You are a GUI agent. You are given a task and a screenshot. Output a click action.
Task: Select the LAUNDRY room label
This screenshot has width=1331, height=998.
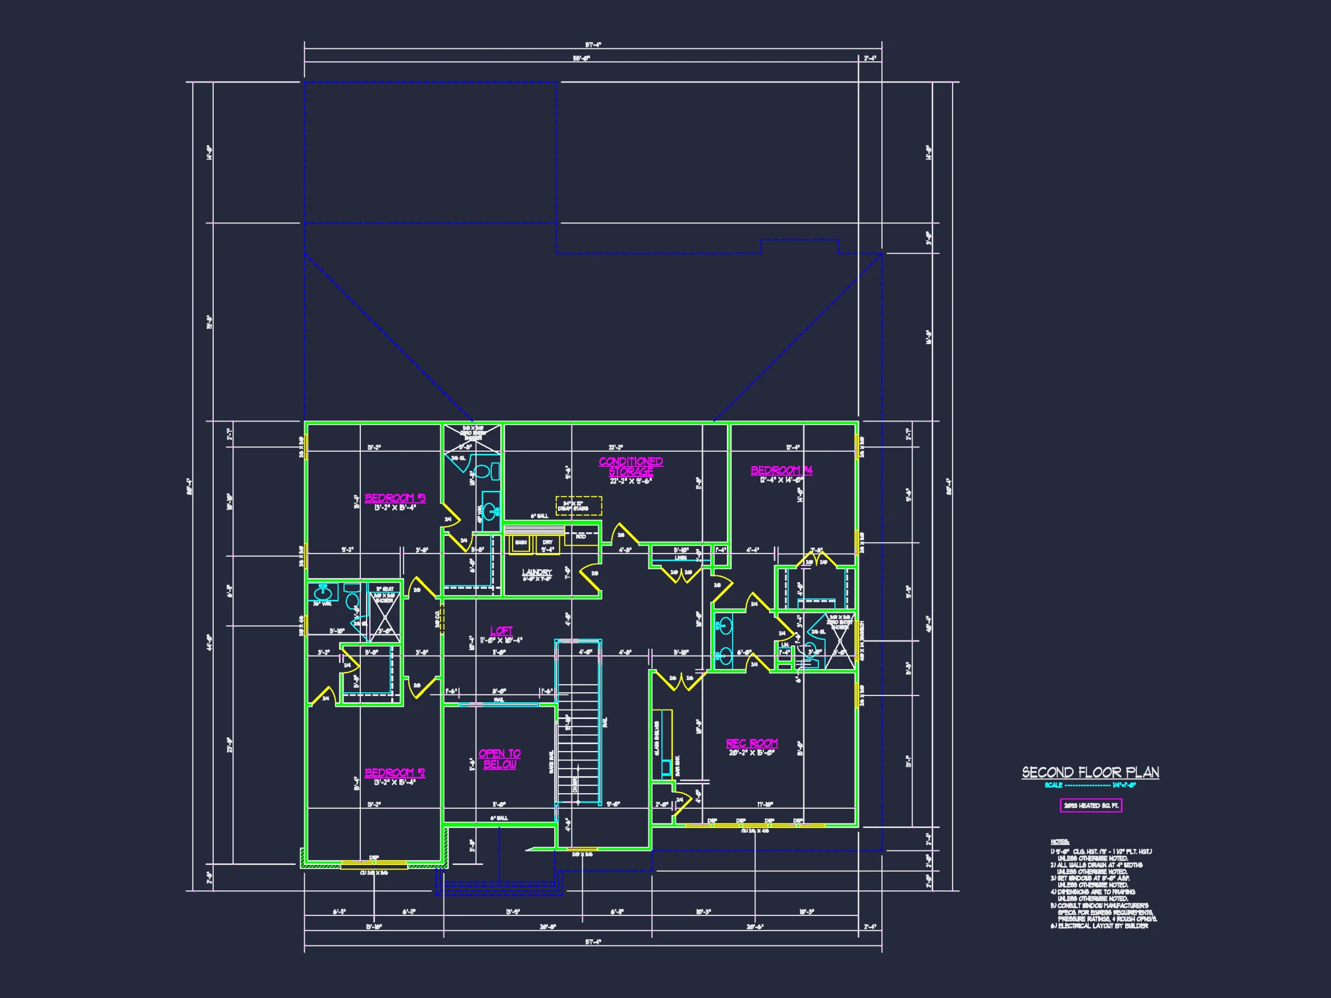click(537, 572)
